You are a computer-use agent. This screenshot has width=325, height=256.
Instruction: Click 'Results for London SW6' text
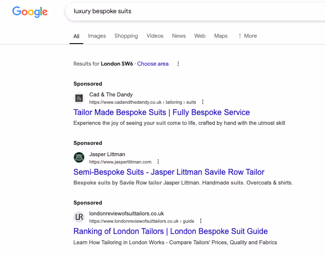(103, 64)
